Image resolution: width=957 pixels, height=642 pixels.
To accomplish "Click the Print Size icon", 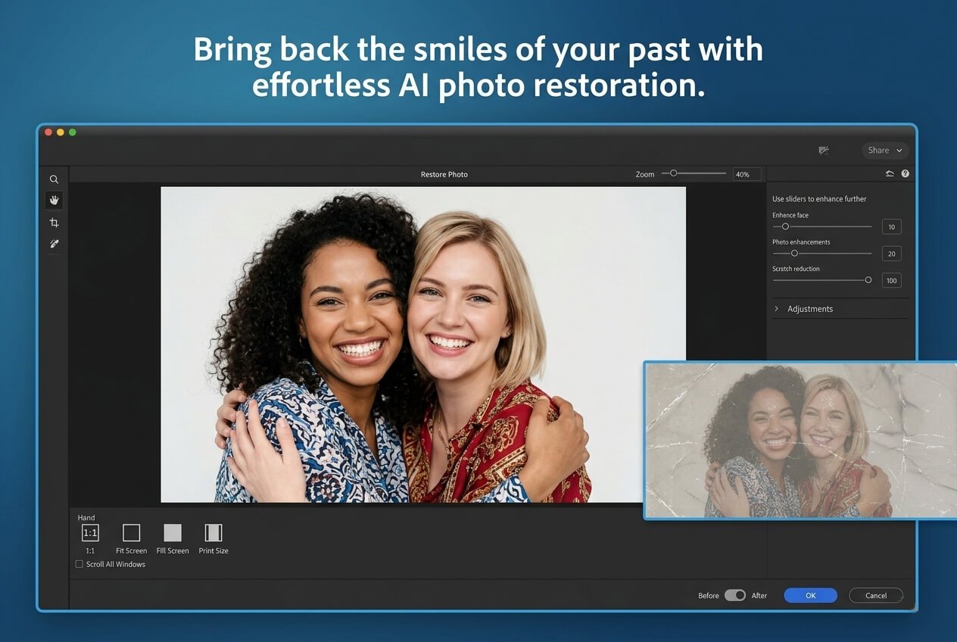I will point(213,532).
